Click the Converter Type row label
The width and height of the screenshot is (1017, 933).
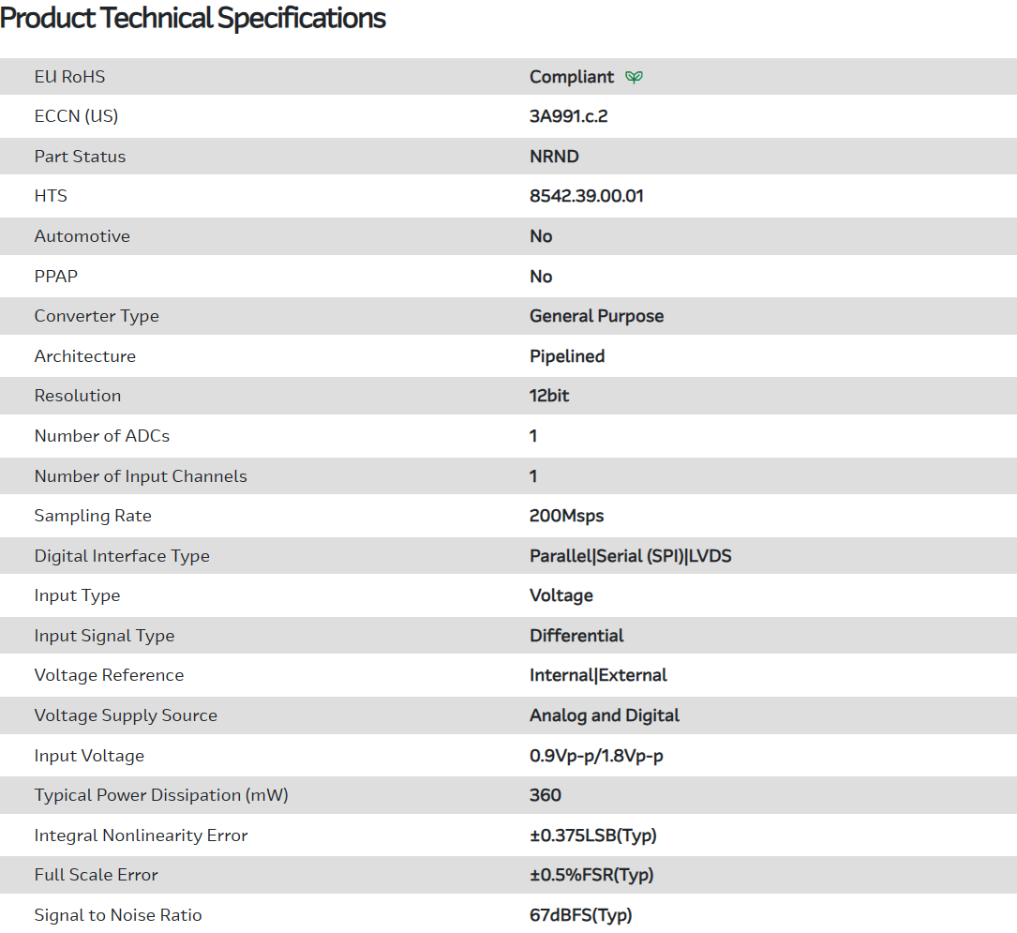(97, 316)
